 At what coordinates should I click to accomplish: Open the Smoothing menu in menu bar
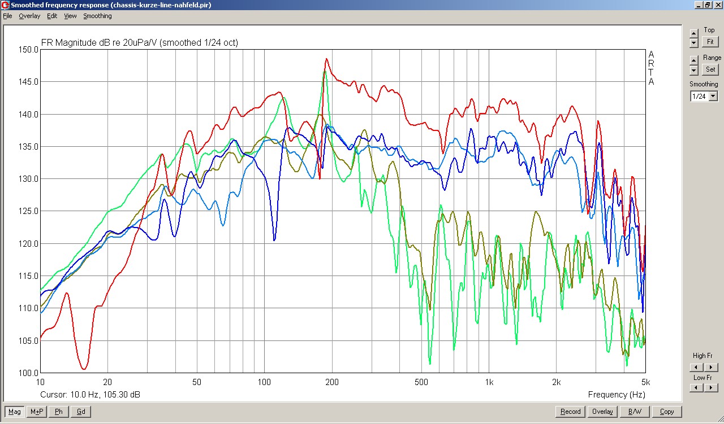coord(97,16)
